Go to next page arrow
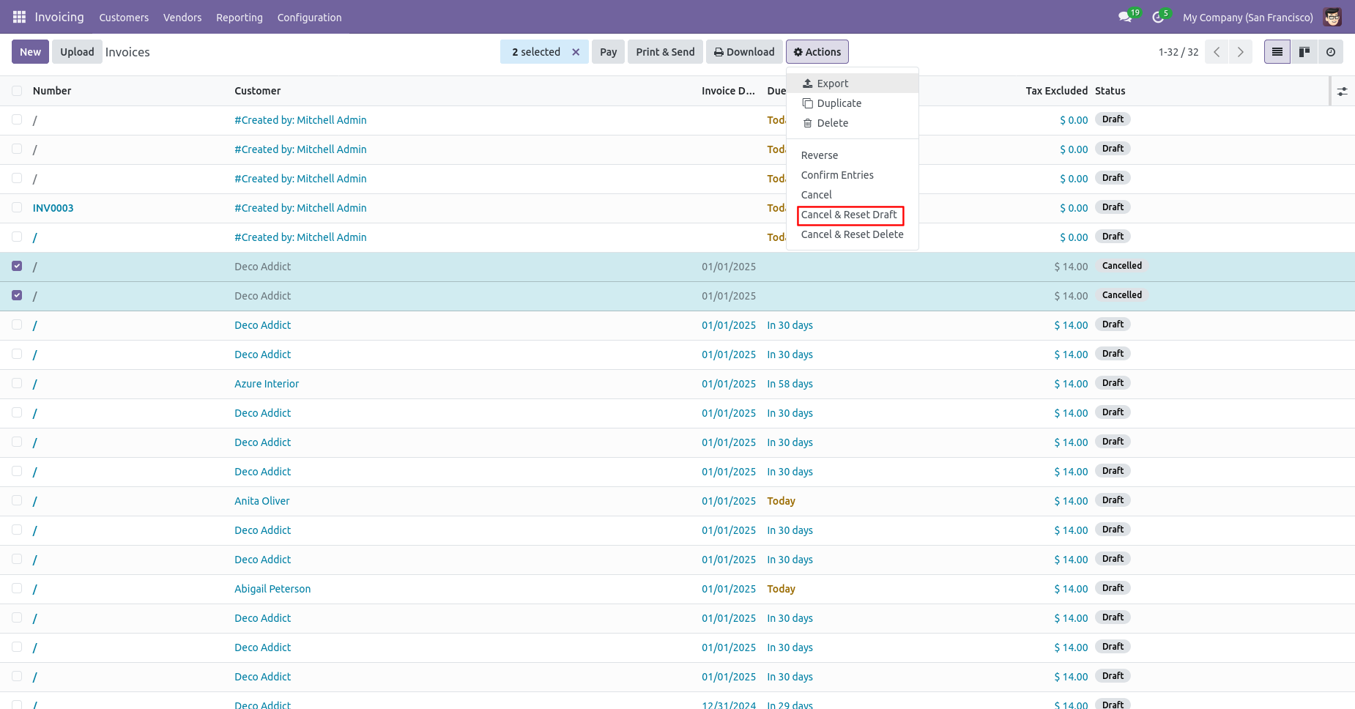This screenshot has width=1355, height=709. (1241, 52)
